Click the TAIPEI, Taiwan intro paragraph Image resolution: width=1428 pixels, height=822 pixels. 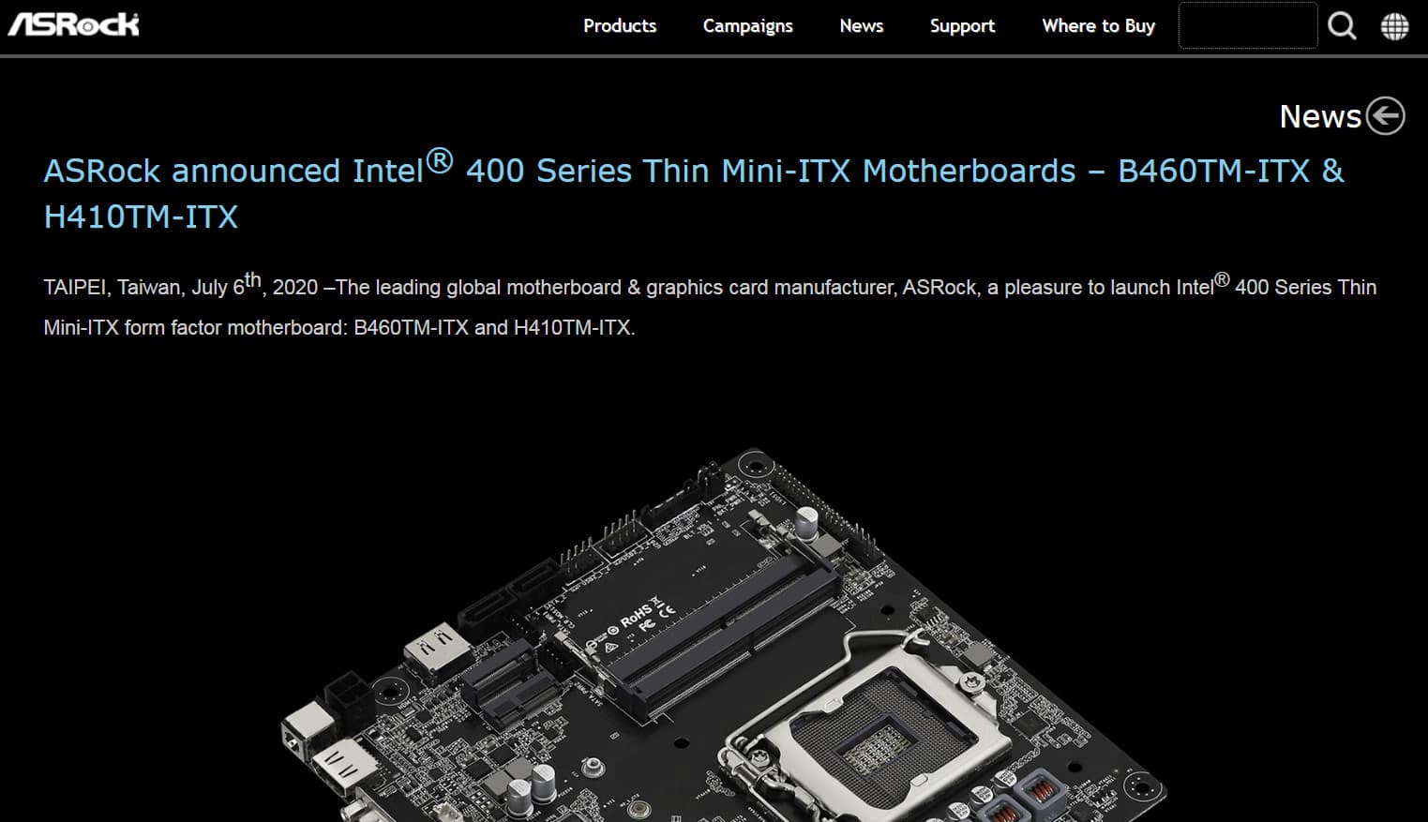[x=710, y=306]
